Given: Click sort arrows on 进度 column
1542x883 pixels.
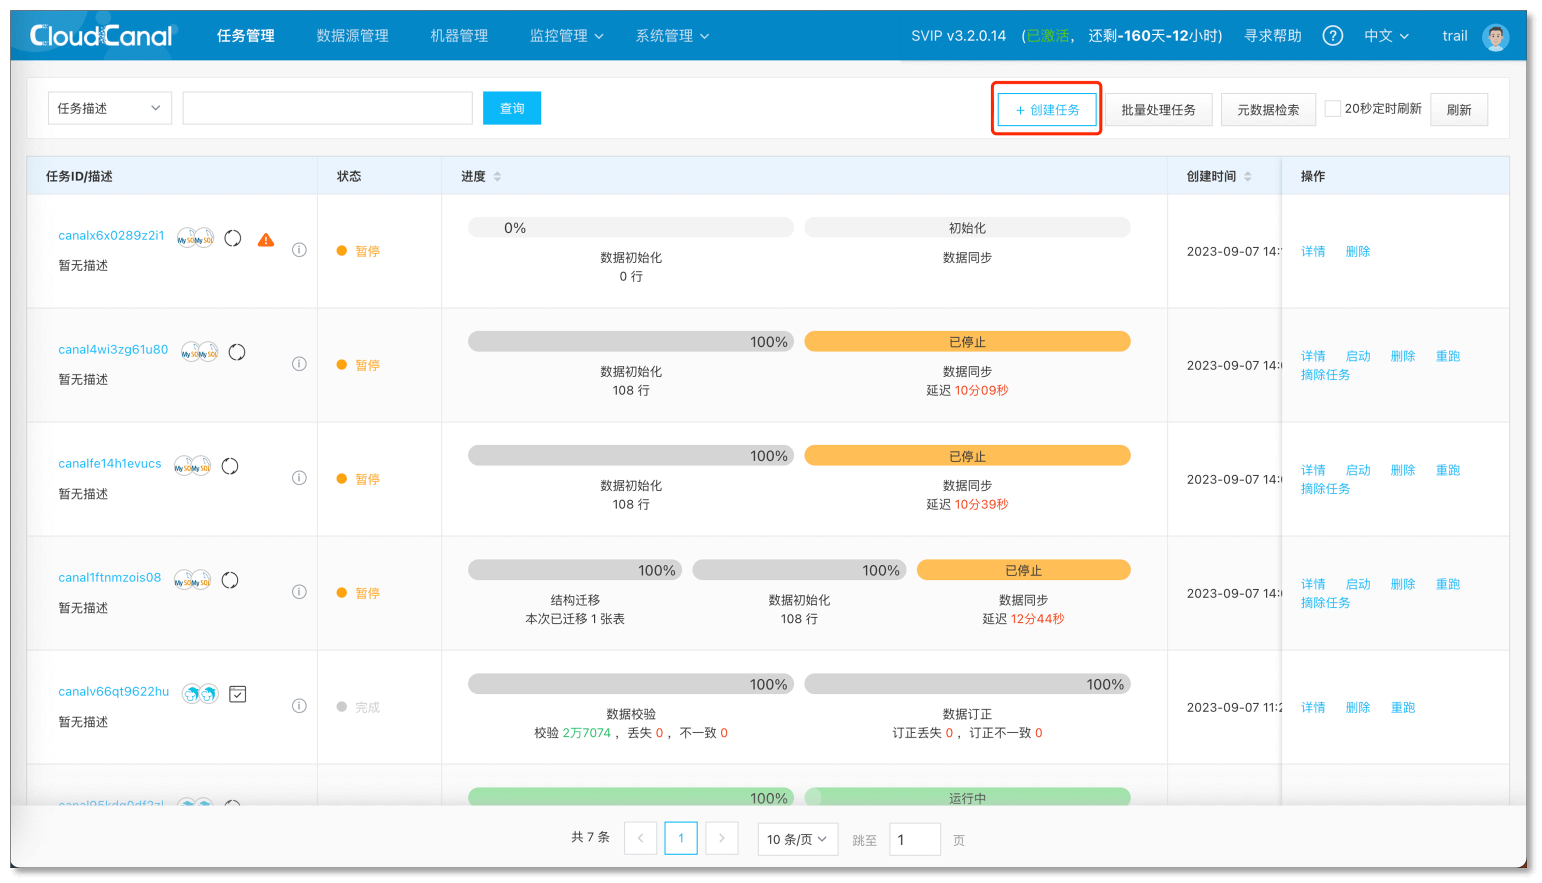Looking at the screenshot, I should tap(497, 177).
